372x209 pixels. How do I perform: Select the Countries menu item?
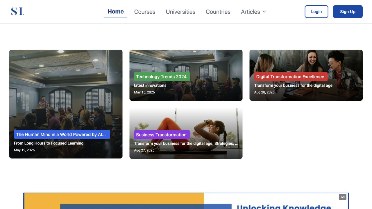[218, 12]
